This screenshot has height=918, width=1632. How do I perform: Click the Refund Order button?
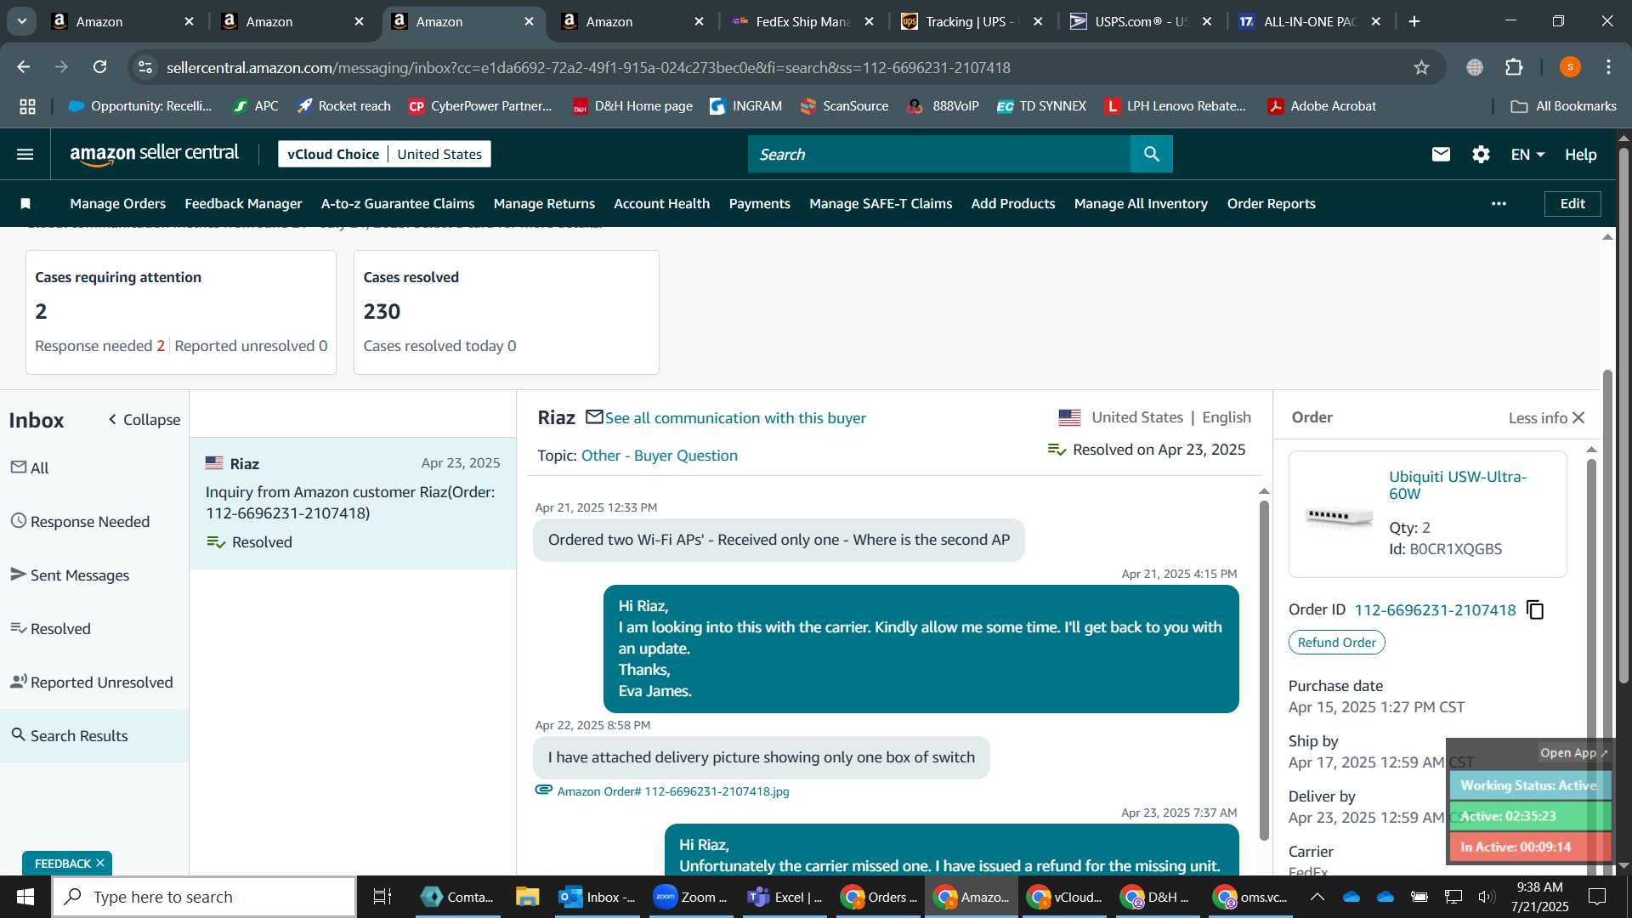[x=1336, y=643]
